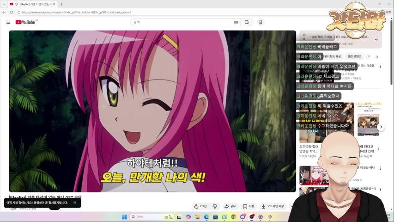Screen dimensions: 394x222
Task: Confirm still watching by clicking 예
Action: point(75,203)
